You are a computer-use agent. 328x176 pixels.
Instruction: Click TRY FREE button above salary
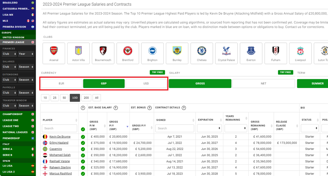click(285, 72)
